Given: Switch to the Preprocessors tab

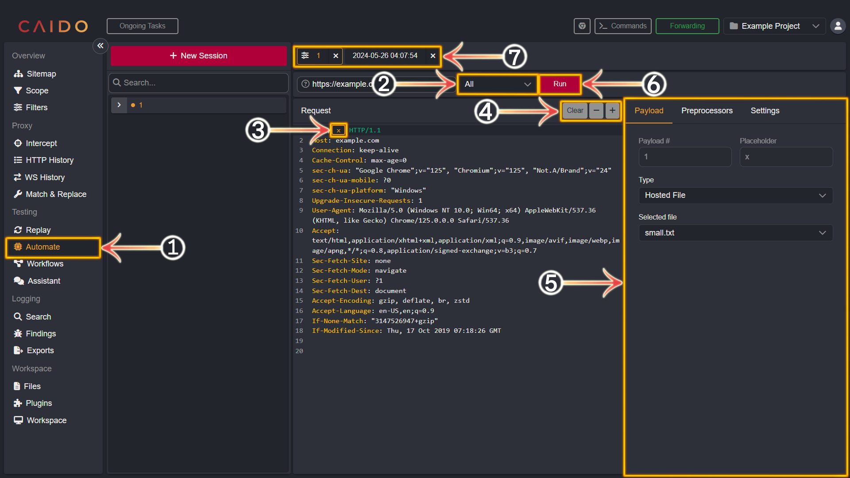Looking at the screenshot, I should pyautogui.click(x=707, y=111).
